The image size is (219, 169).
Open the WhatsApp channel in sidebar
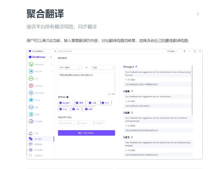[x=39, y=64]
